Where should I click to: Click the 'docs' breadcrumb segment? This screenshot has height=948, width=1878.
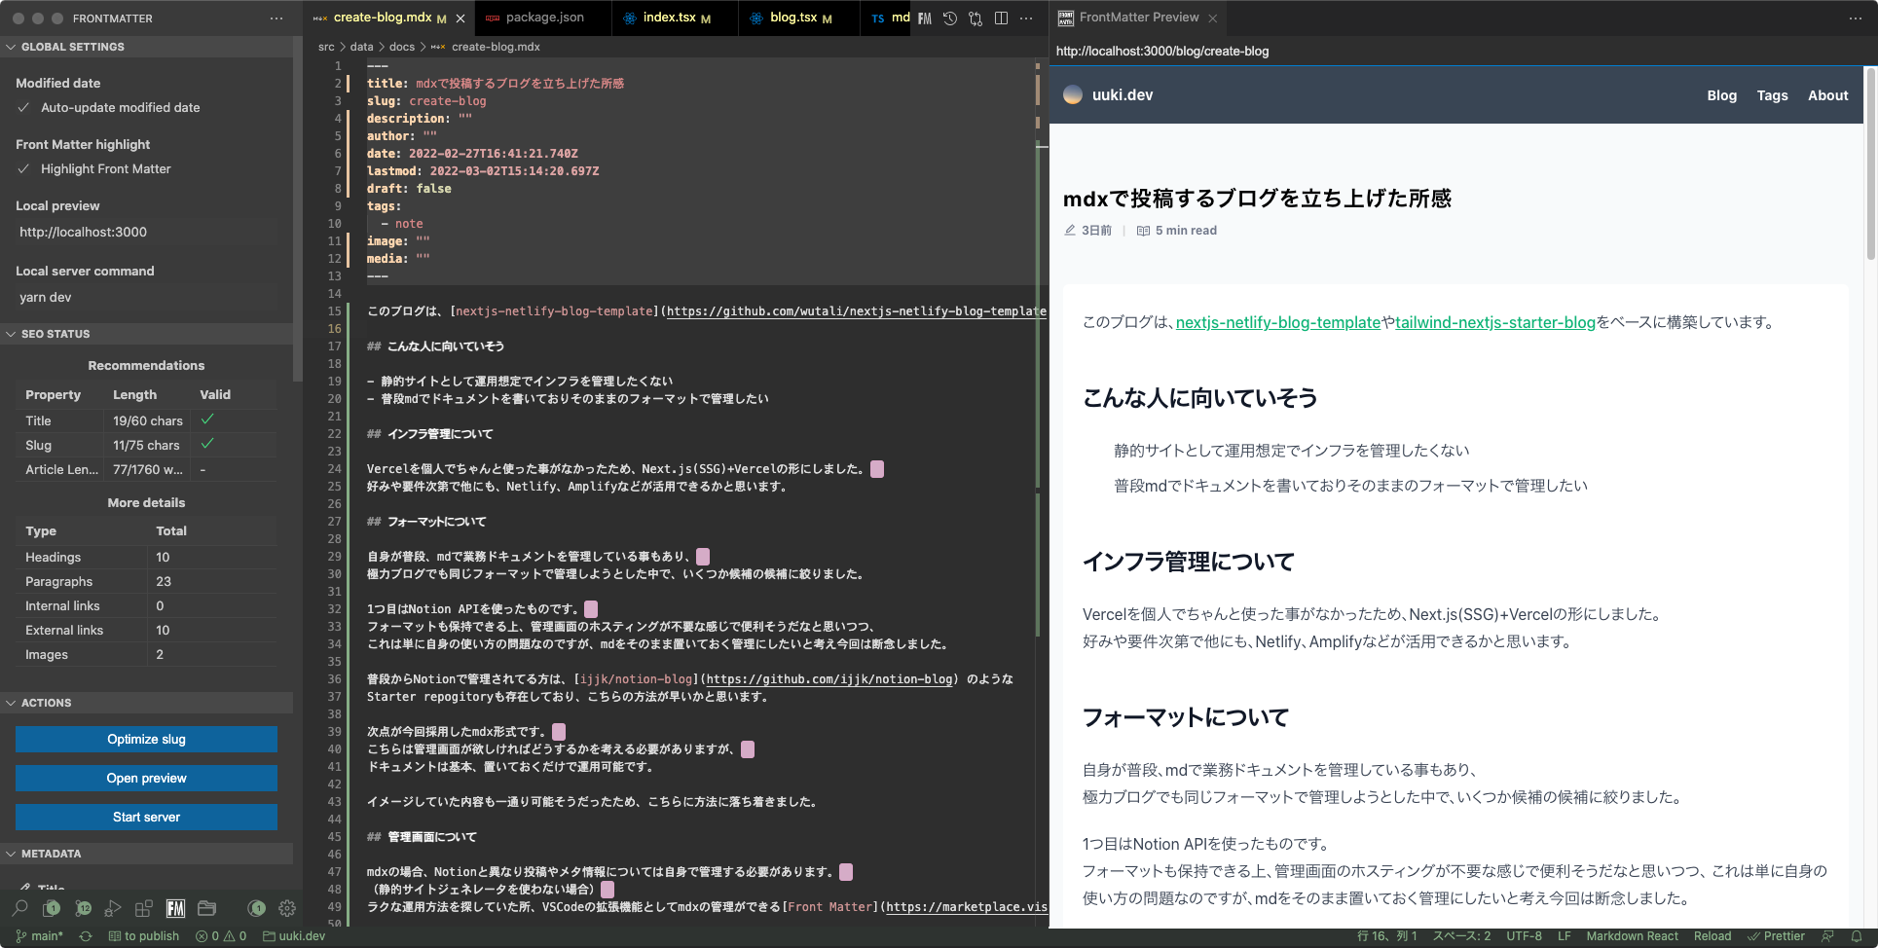(x=402, y=47)
